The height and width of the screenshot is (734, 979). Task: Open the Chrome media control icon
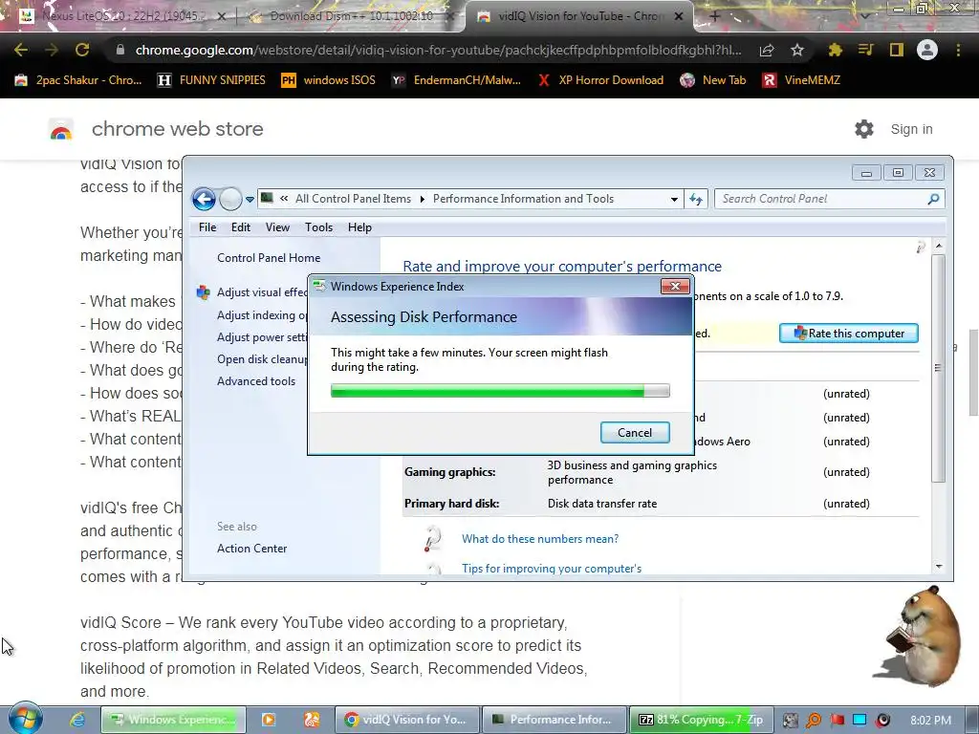pos(865,50)
